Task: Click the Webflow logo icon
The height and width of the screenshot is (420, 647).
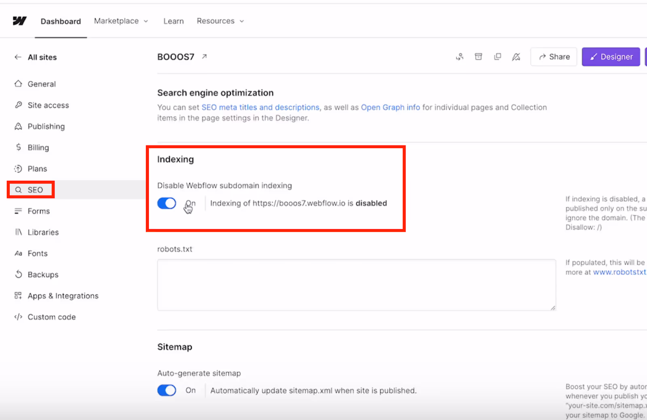Action: [x=19, y=21]
